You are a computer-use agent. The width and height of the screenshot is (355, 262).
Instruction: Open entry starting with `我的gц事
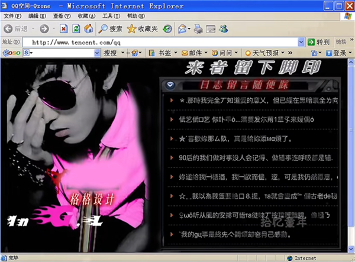coord(235,234)
